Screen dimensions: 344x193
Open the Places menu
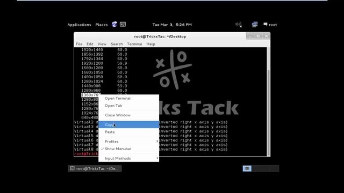point(102,25)
